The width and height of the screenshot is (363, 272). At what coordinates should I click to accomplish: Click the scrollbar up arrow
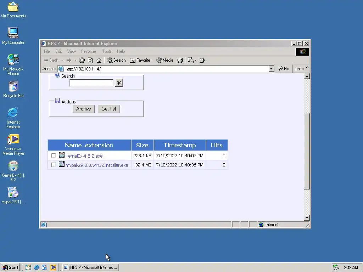pos(307,76)
